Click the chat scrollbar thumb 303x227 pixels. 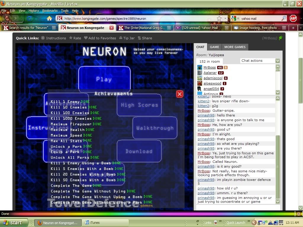pos(278,167)
